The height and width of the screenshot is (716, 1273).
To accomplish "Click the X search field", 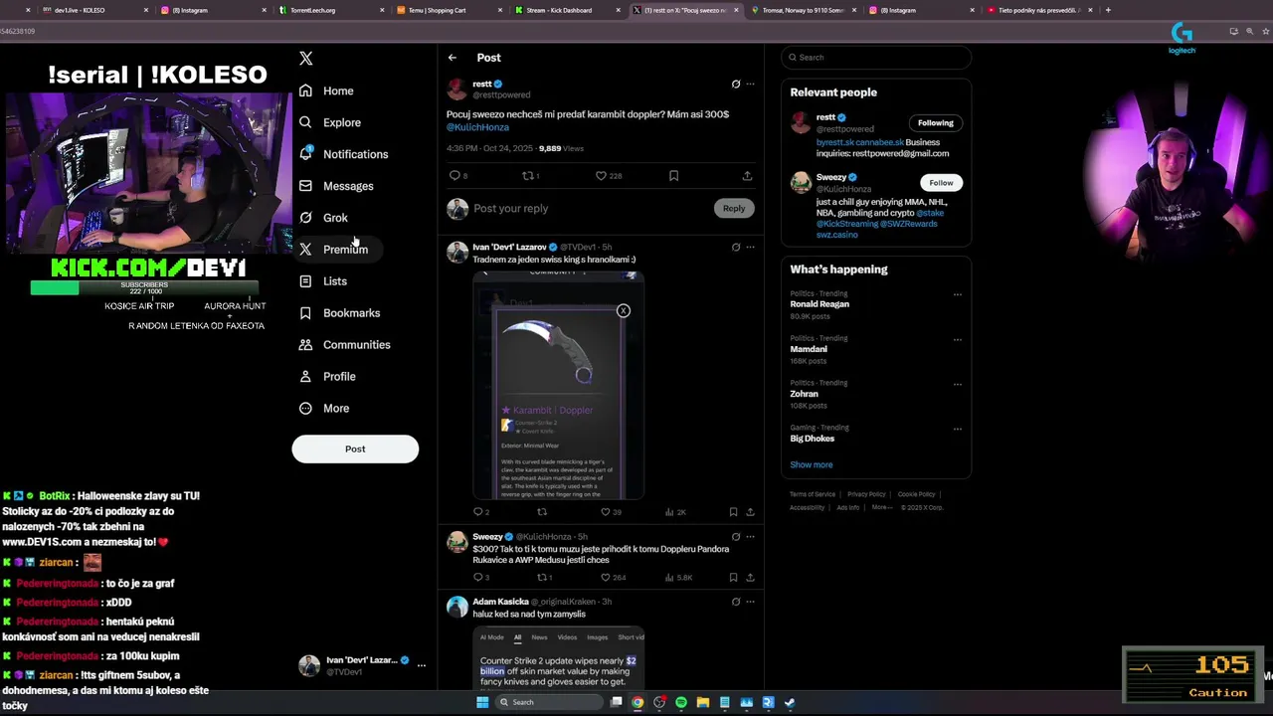I will [876, 58].
